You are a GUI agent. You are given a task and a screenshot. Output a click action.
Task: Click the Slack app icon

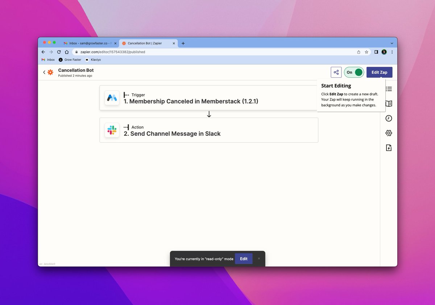point(112,130)
